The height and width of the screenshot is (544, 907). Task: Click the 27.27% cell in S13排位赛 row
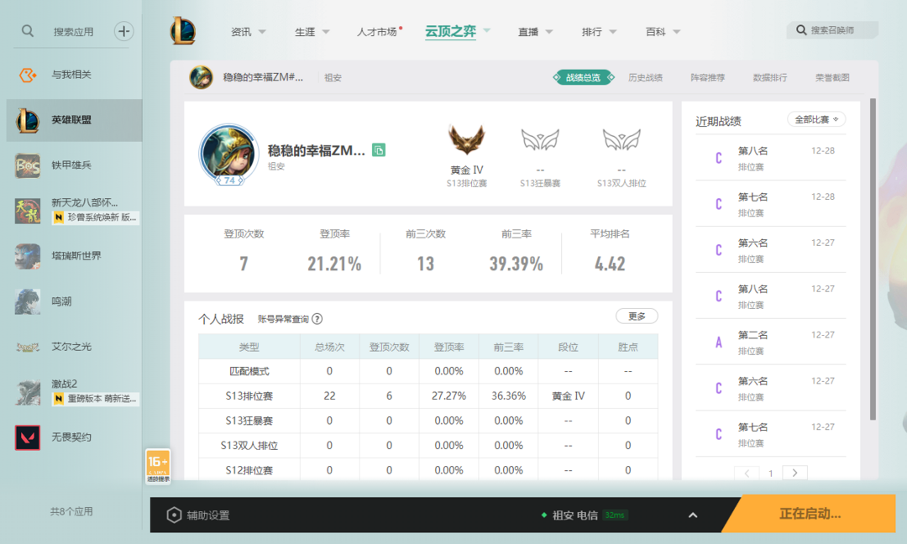point(448,396)
